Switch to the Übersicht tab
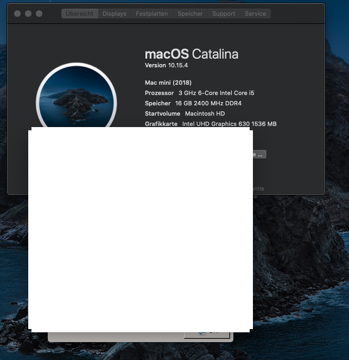The image size is (349, 360). (80, 14)
